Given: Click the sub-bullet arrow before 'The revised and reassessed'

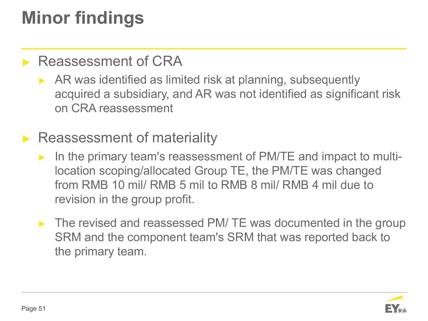Looking at the screenshot, I should click(42, 224).
